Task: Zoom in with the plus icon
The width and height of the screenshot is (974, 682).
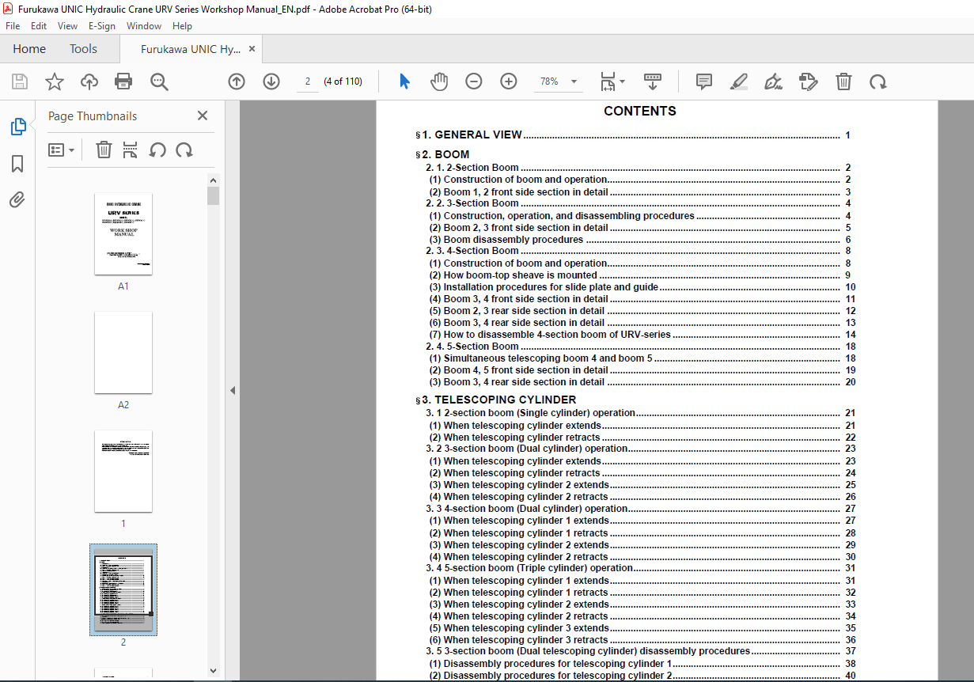Action: click(509, 81)
